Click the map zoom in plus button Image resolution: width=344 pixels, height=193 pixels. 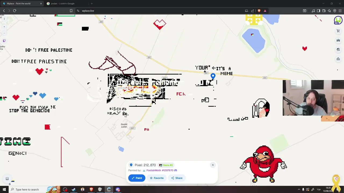[x=4, y=27]
